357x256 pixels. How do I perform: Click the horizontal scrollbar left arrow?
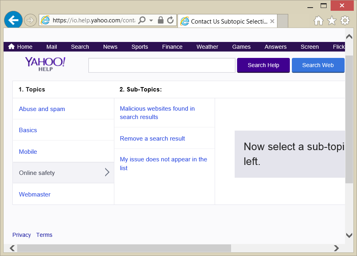click(12, 248)
